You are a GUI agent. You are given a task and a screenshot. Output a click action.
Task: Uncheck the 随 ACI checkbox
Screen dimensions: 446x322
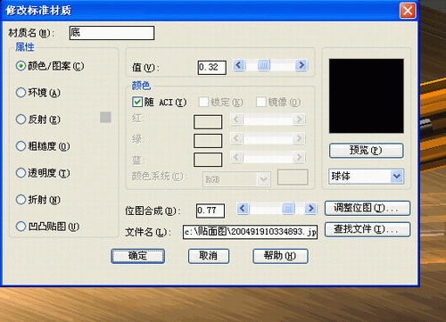[x=137, y=102]
